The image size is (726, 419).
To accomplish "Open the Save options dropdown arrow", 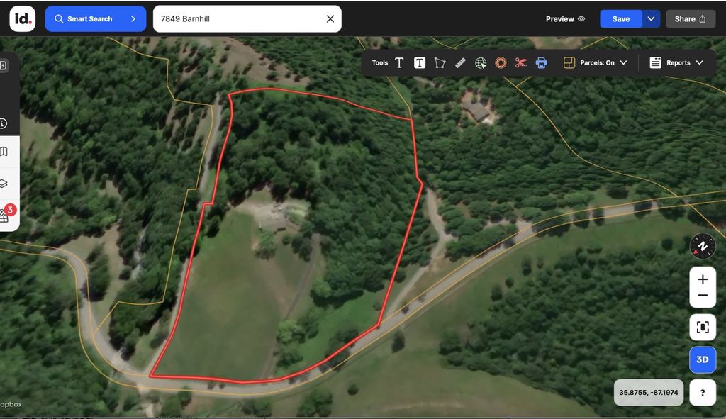I will pos(651,19).
